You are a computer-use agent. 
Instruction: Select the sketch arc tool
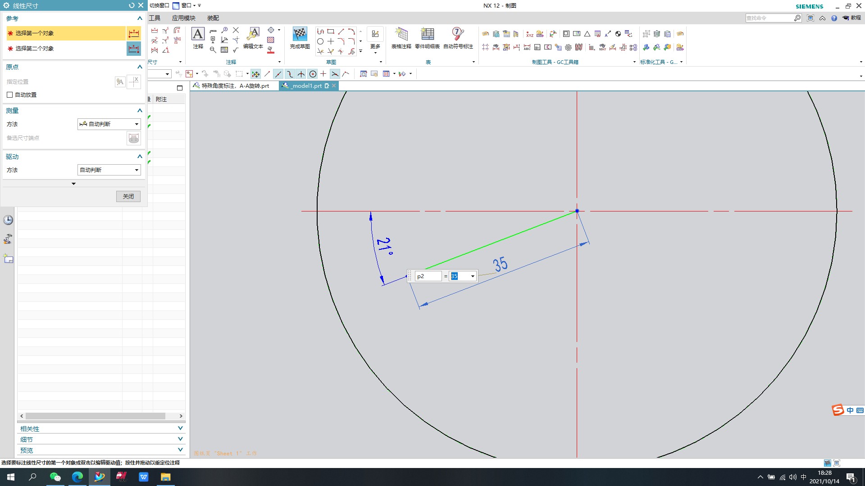[351, 31]
